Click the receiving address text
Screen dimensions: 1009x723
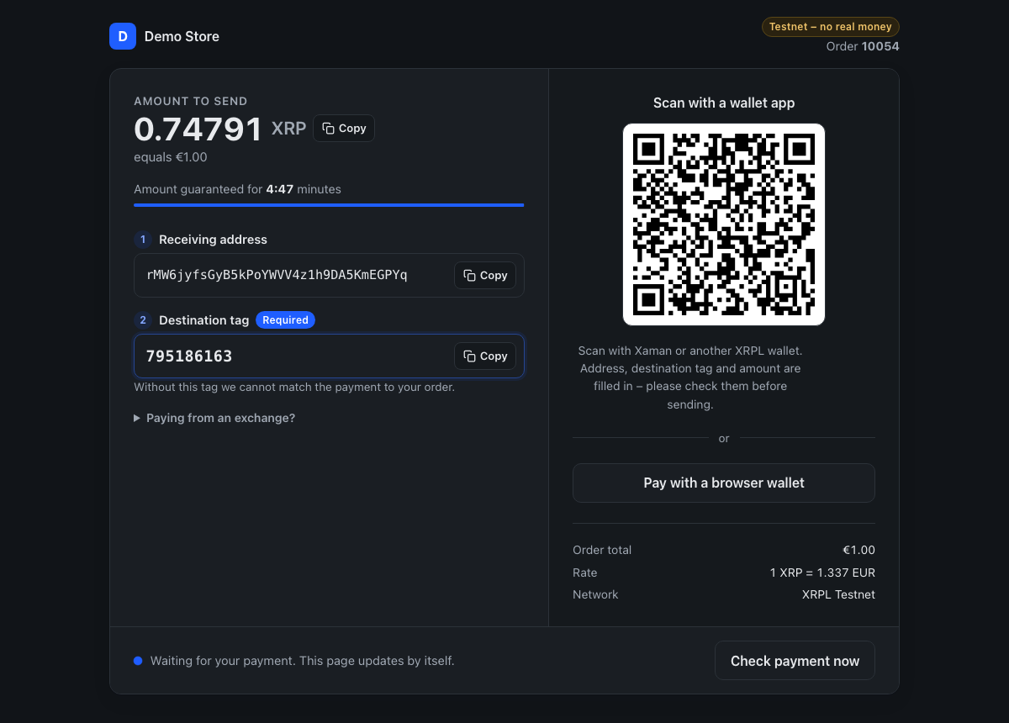pos(277,276)
